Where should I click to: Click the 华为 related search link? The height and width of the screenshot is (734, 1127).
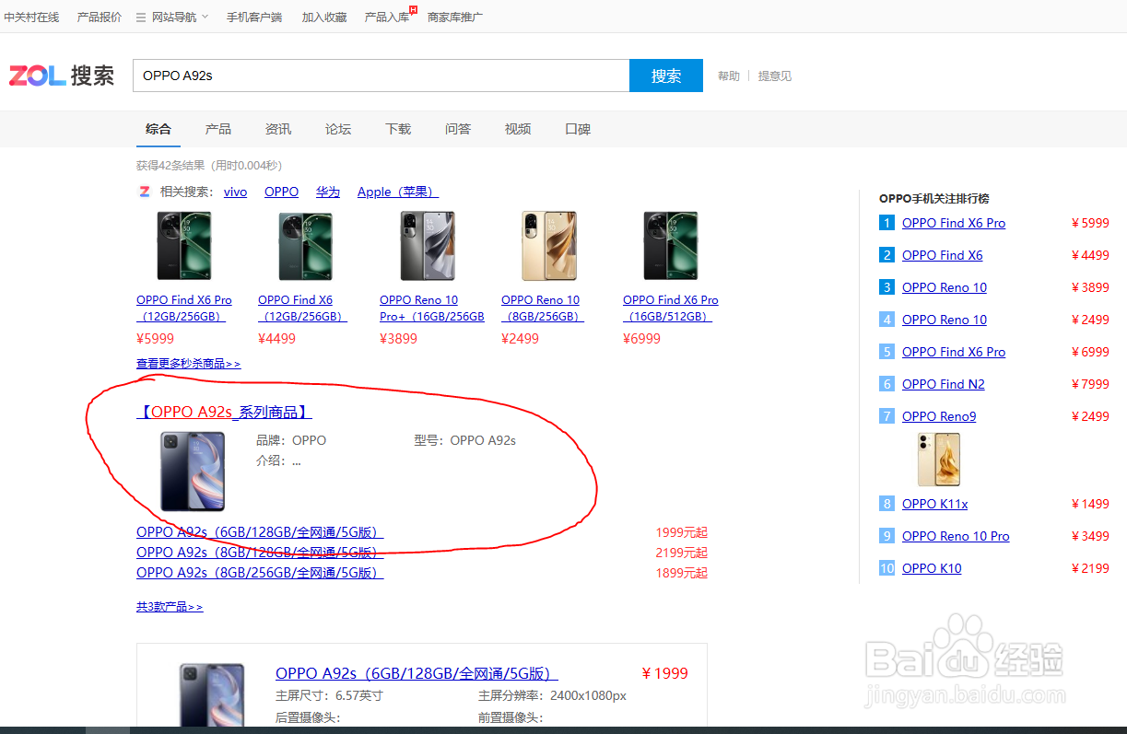tap(328, 192)
